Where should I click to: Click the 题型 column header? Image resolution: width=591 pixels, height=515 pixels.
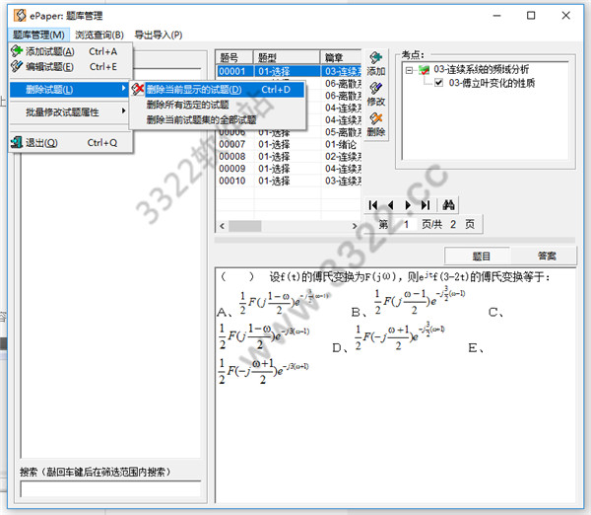click(287, 57)
